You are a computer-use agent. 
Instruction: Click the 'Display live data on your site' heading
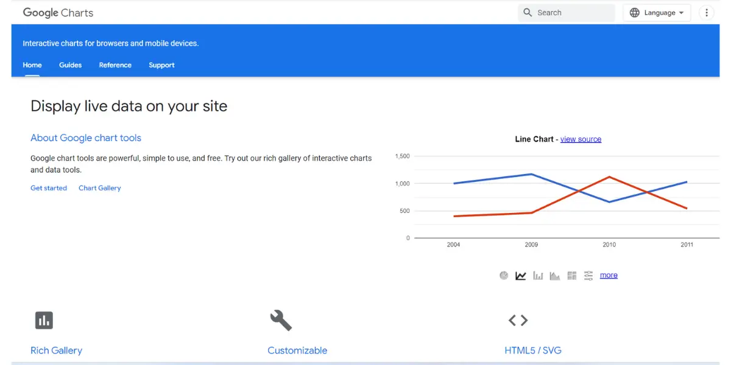pos(129,106)
